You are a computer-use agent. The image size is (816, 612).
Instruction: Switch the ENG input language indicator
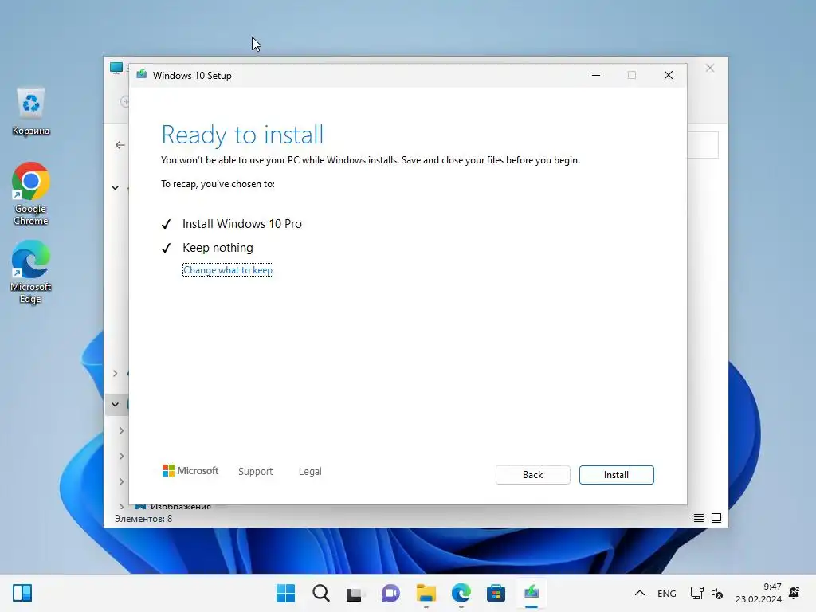667,593
